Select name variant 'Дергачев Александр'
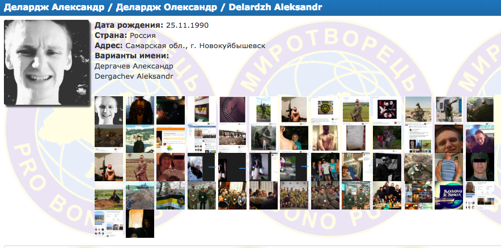Image resolution: width=501 pixels, height=248 pixels. pyautogui.click(x=134, y=66)
